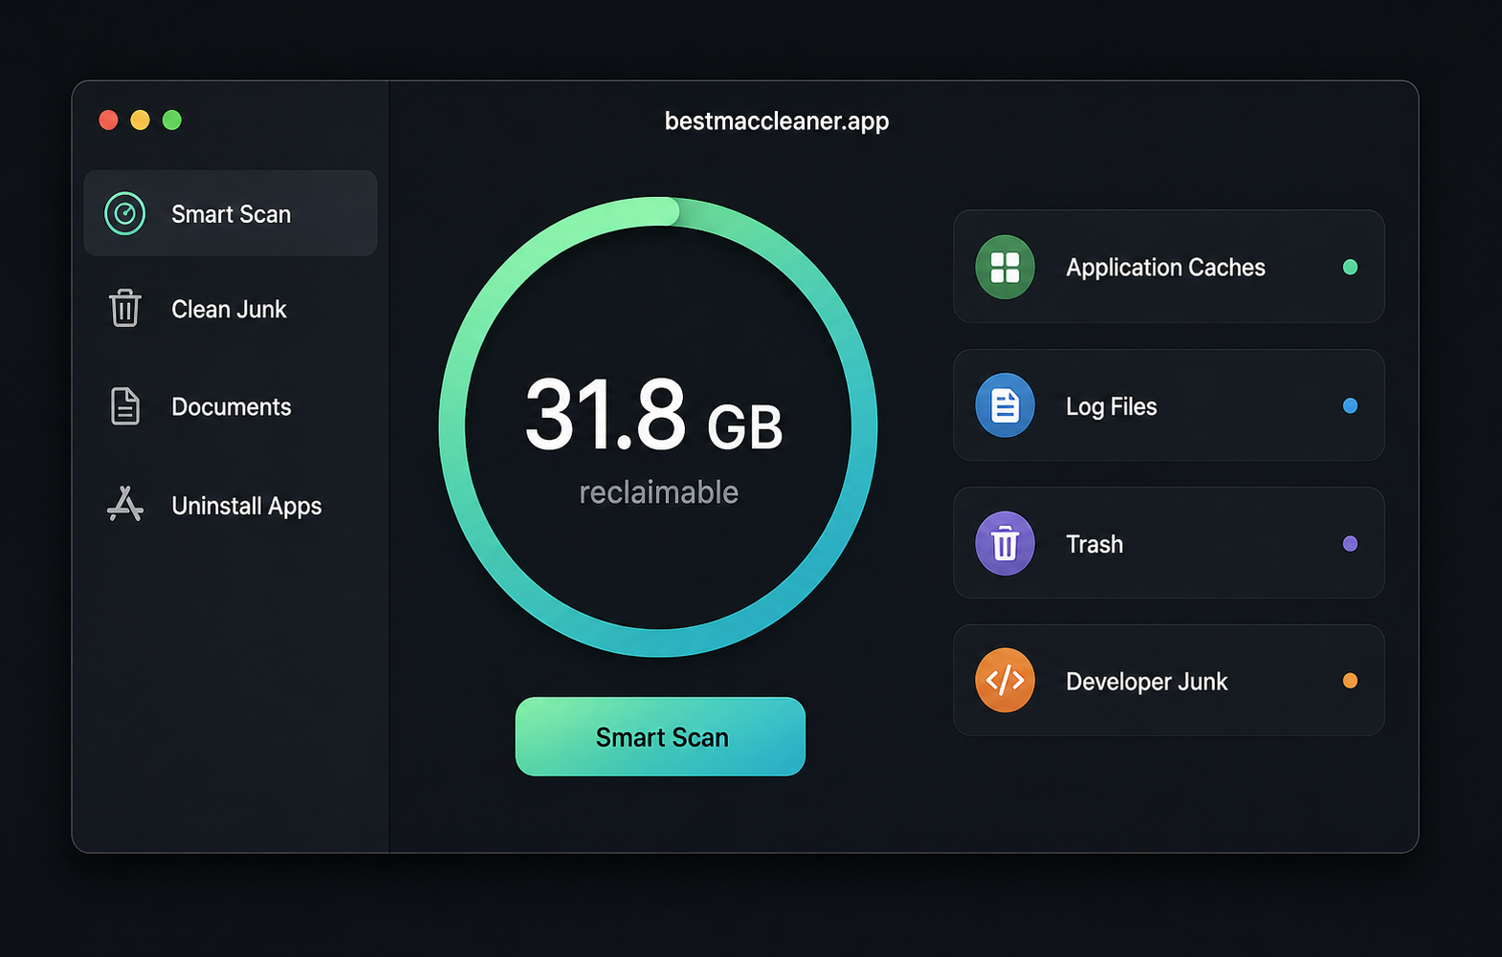Go to the Documents section
This screenshot has width=1502, height=957.
coord(231,406)
